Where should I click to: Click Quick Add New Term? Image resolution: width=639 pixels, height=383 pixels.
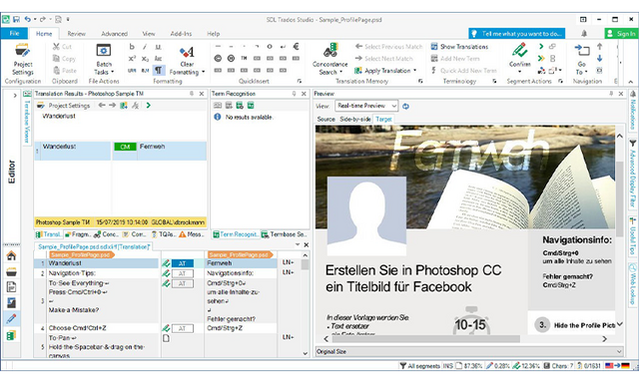click(463, 71)
